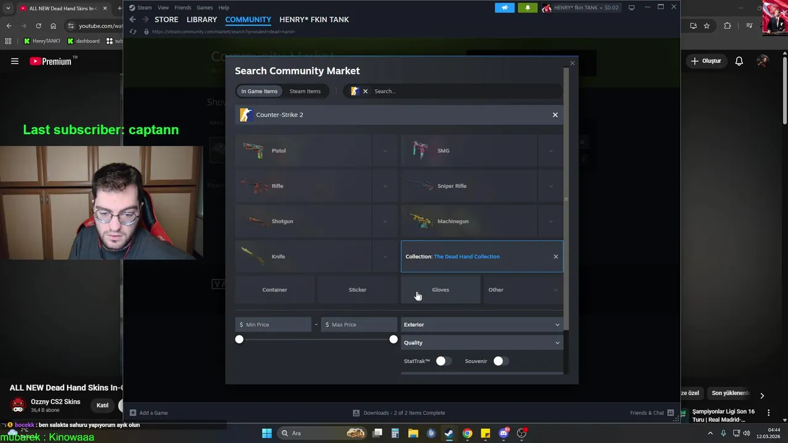Select the Pistol weapon category
788x443 pixels.
coord(304,151)
